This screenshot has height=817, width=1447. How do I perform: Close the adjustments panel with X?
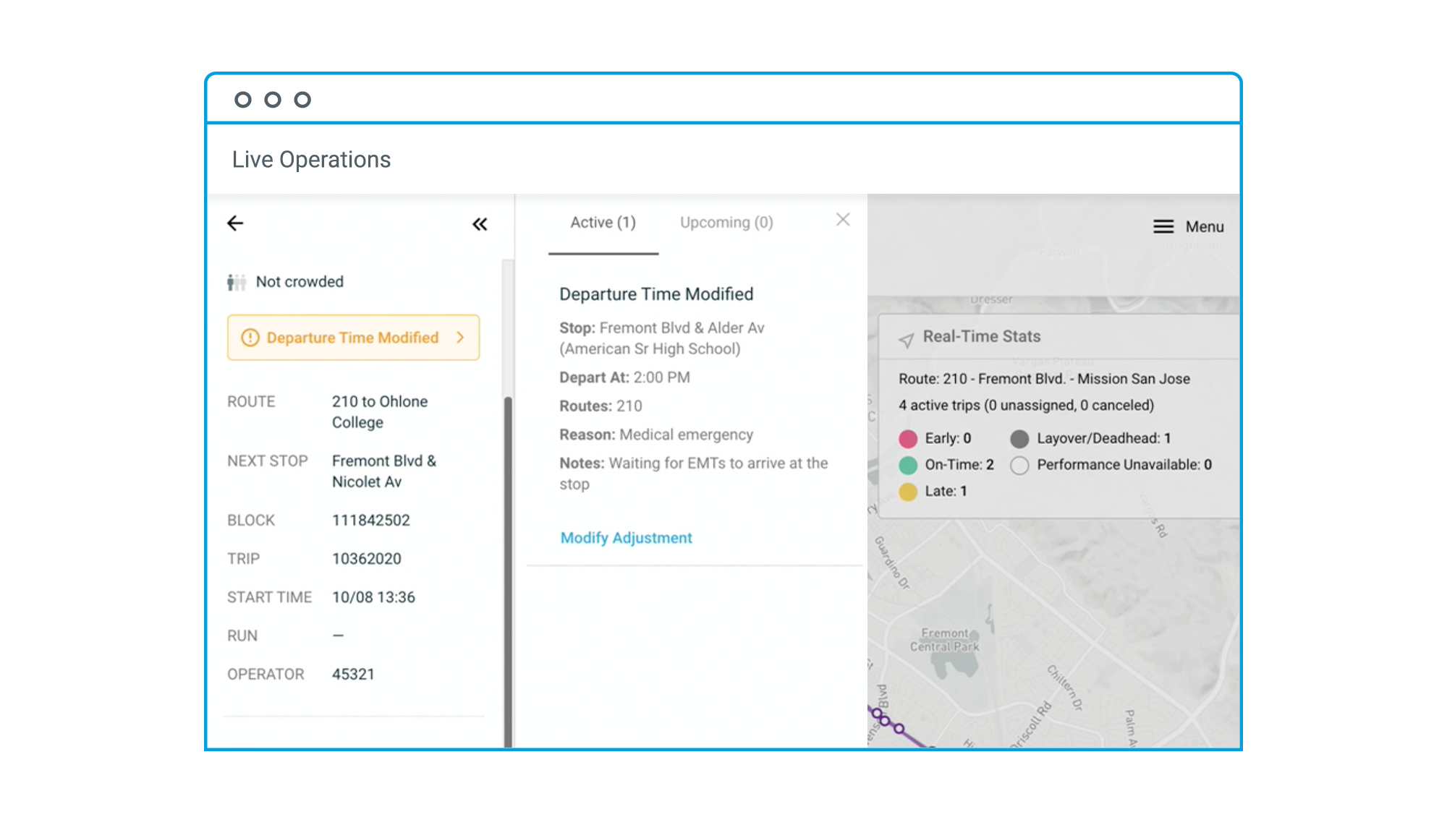tap(843, 220)
